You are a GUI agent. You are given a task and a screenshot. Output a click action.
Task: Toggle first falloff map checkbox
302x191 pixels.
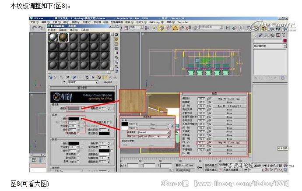[x=169, y=124]
